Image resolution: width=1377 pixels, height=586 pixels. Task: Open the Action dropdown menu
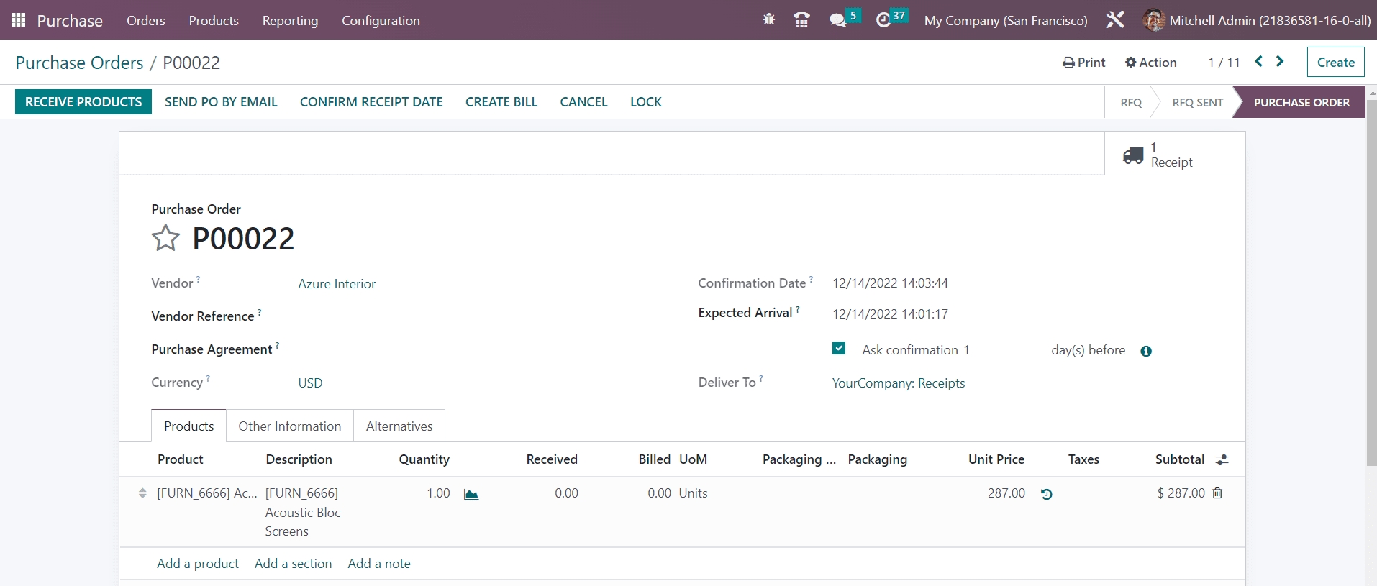1150,63
